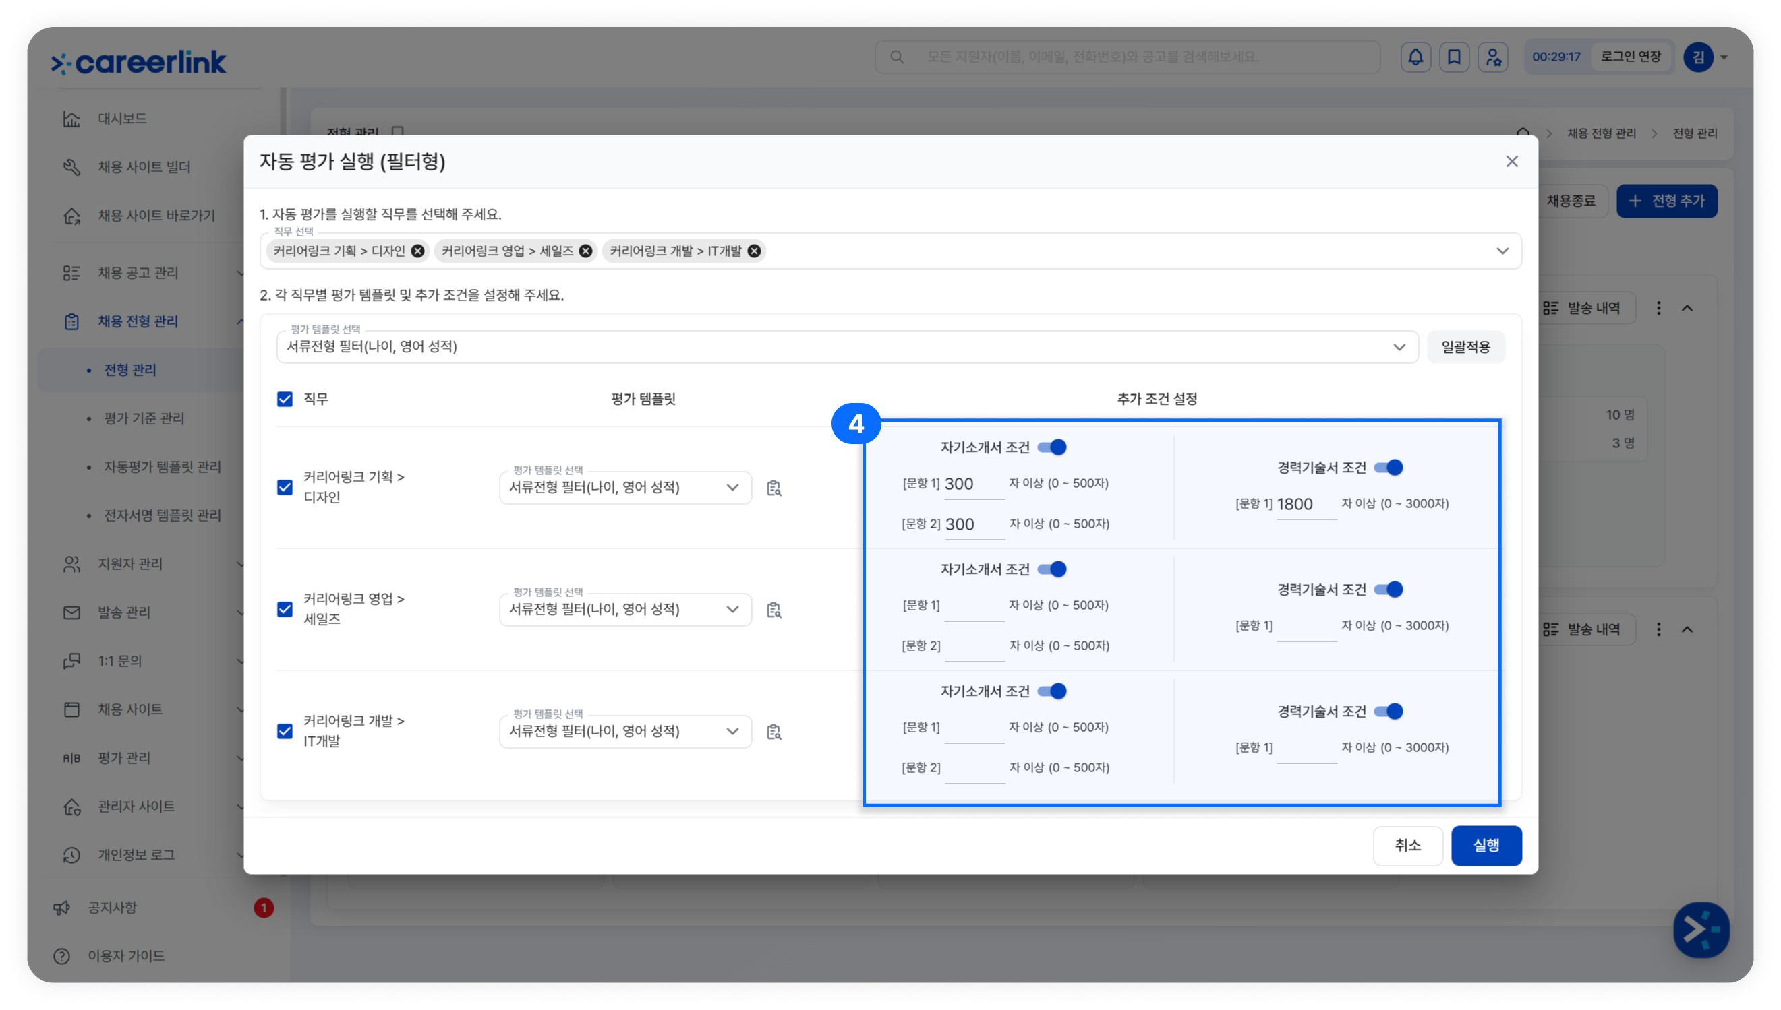Toggle 자기소개서 조건 for IT개발 row

(1052, 691)
